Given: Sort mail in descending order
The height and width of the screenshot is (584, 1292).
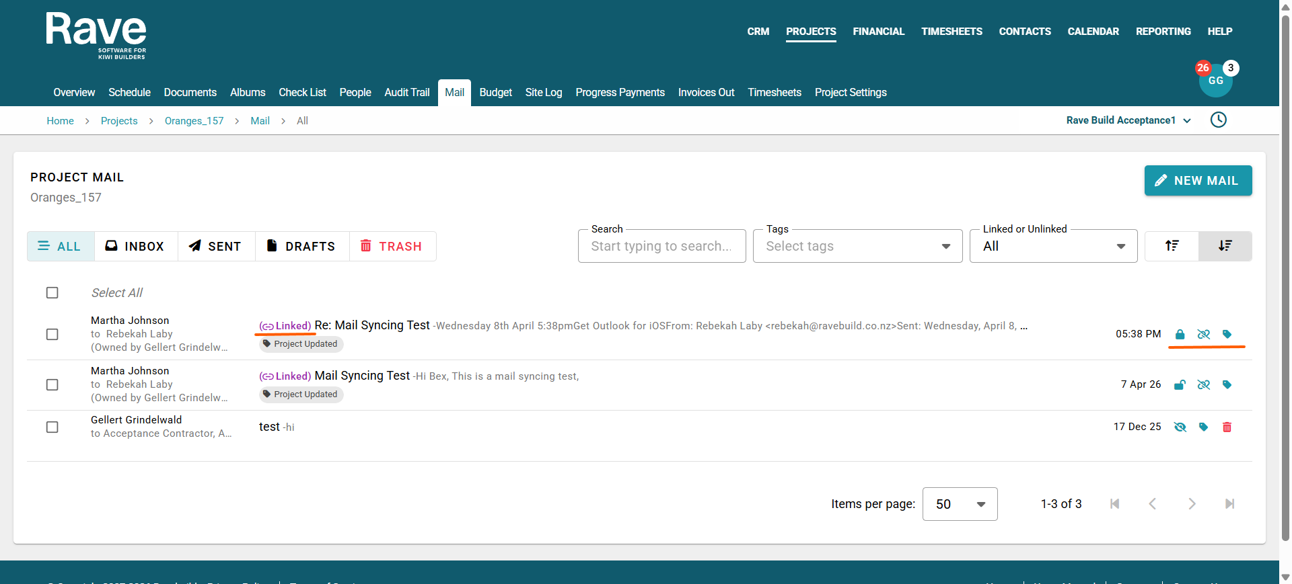Looking at the screenshot, I should pyautogui.click(x=1225, y=246).
